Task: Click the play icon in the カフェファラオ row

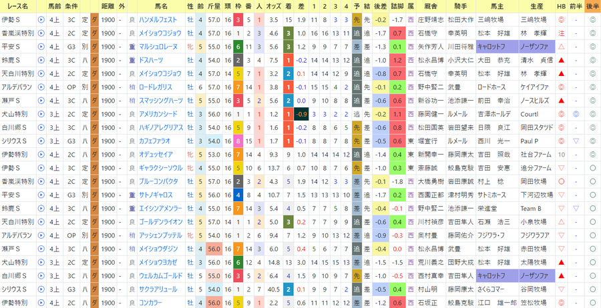Action: pyautogui.click(x=41, y=141)
